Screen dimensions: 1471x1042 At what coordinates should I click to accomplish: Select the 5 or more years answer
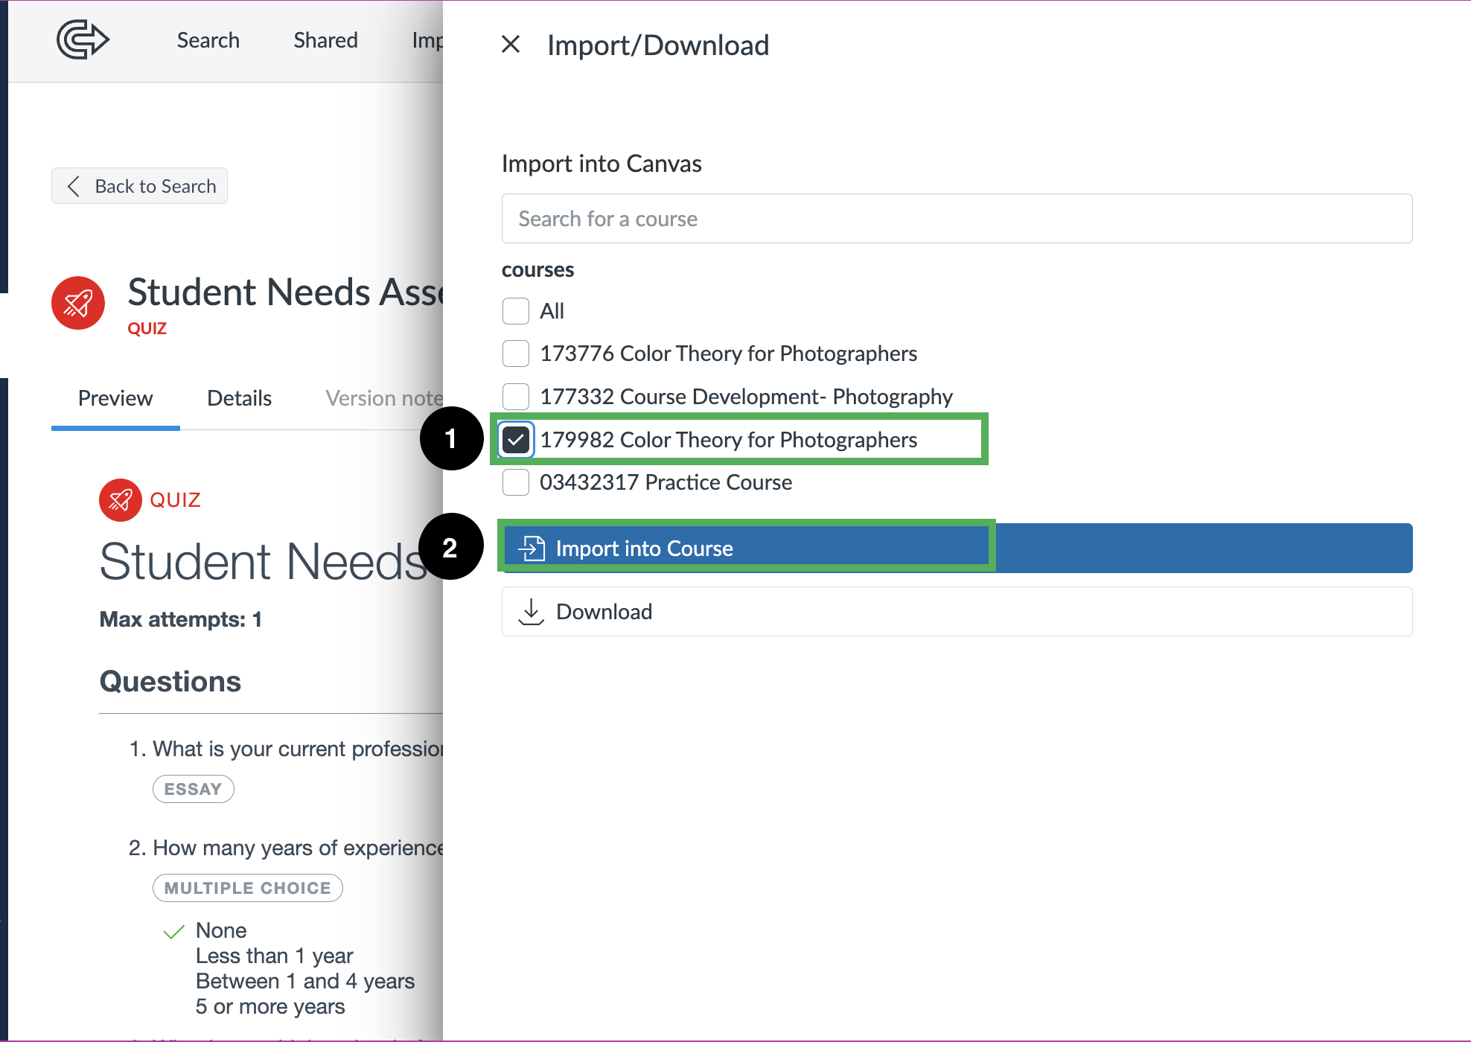click(270, 1006)
